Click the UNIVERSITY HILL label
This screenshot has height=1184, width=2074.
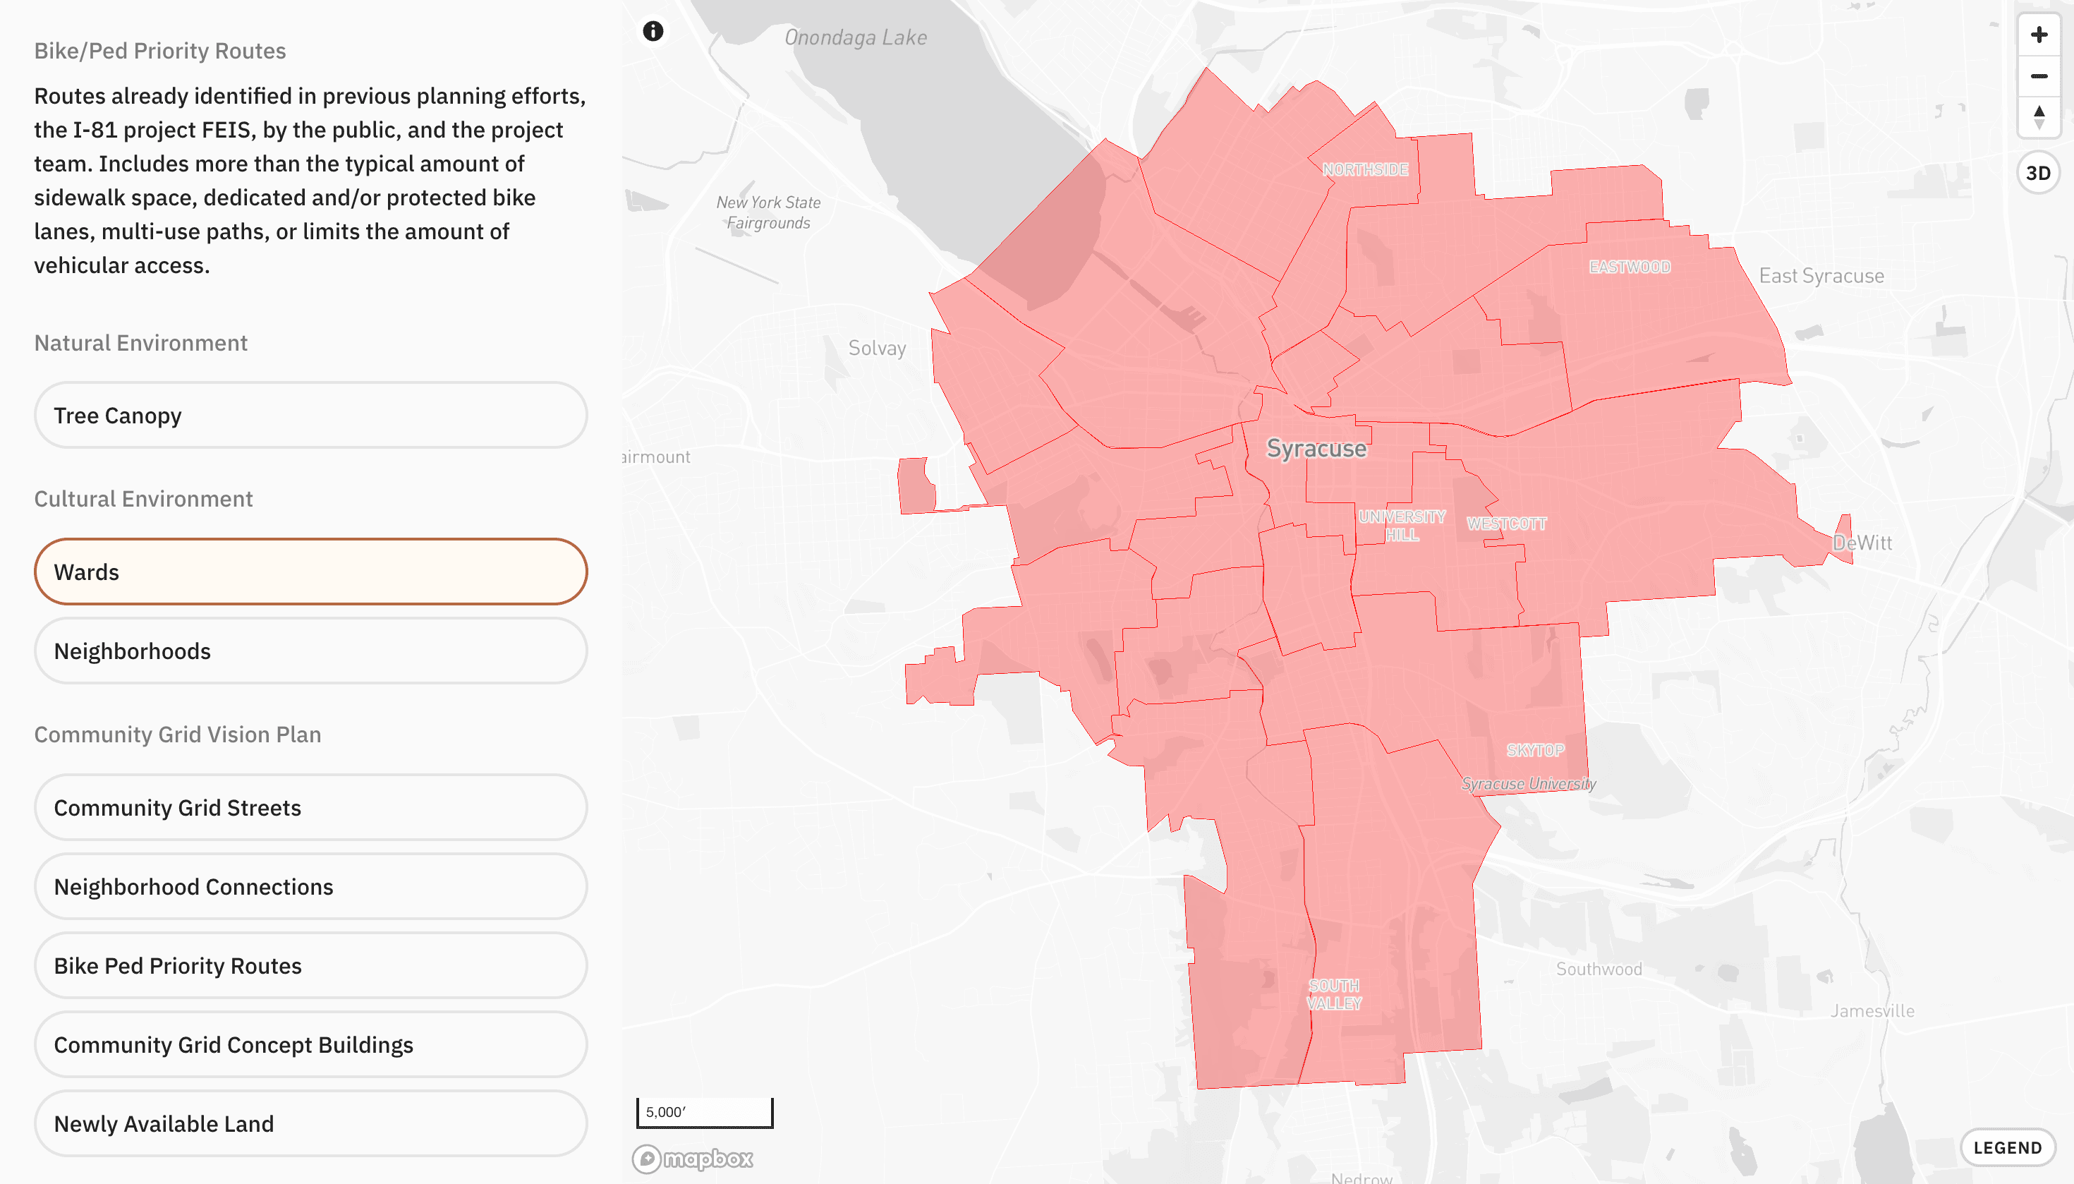pos(1402,526)
